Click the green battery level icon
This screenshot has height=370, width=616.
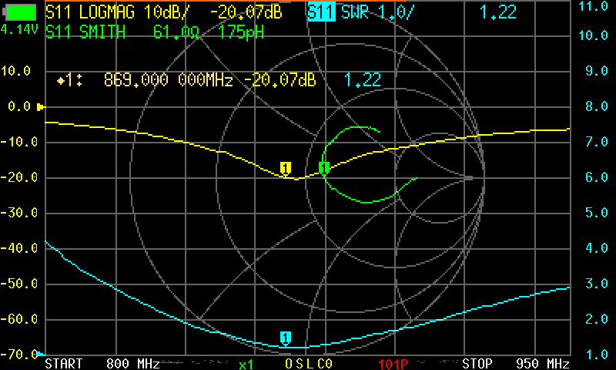tap(20, 12)
